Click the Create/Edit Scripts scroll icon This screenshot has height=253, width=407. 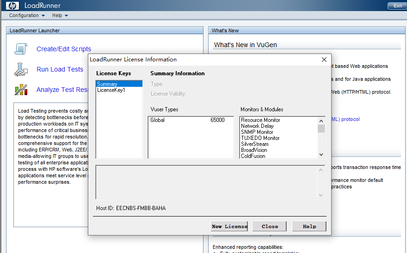tap(21, 49)
